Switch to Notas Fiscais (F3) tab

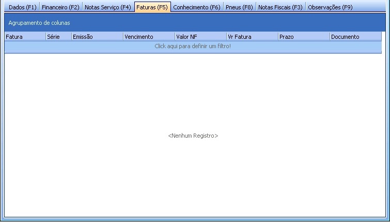click(280, 7)
